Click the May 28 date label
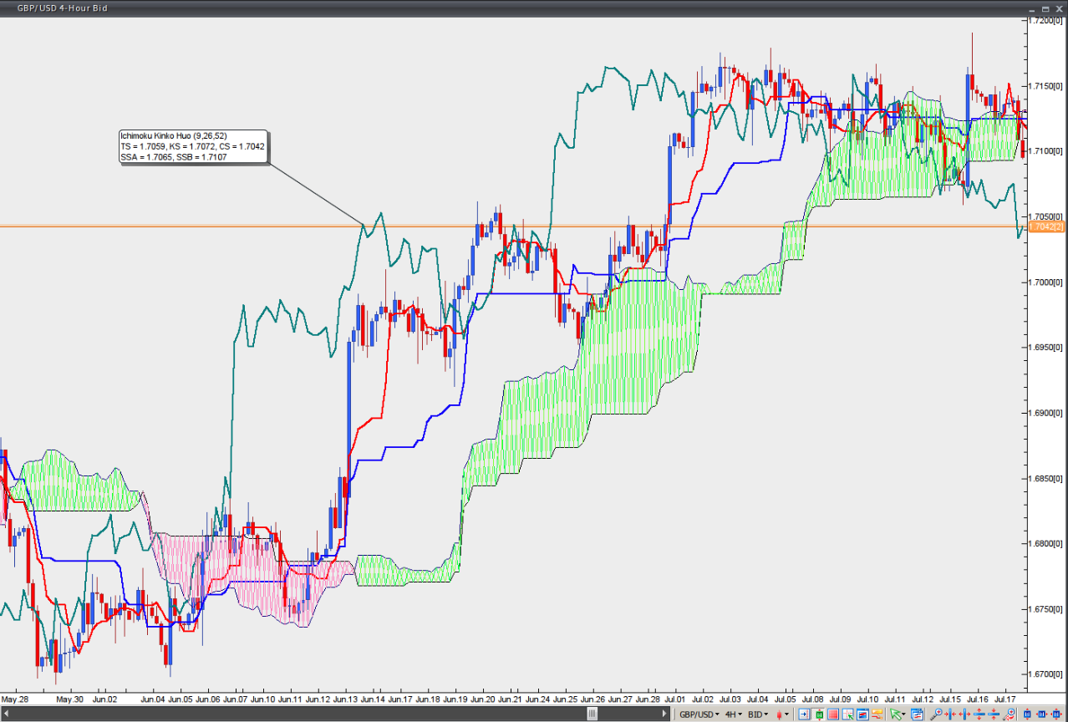The image size is (1068, 722). pyautogui.click(x=15, y=698)
